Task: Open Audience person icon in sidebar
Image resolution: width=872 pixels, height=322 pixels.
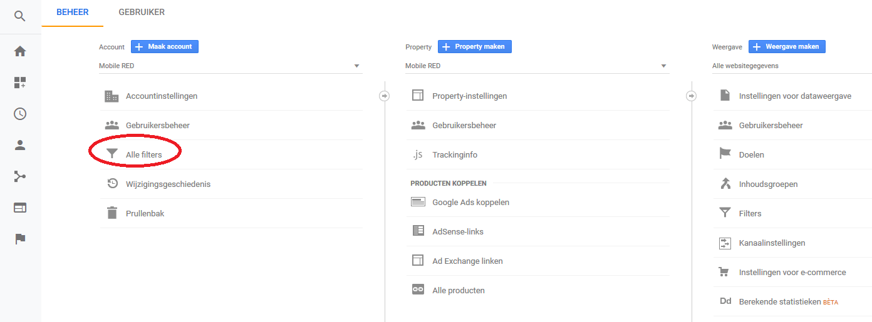Action: (20, 145)
